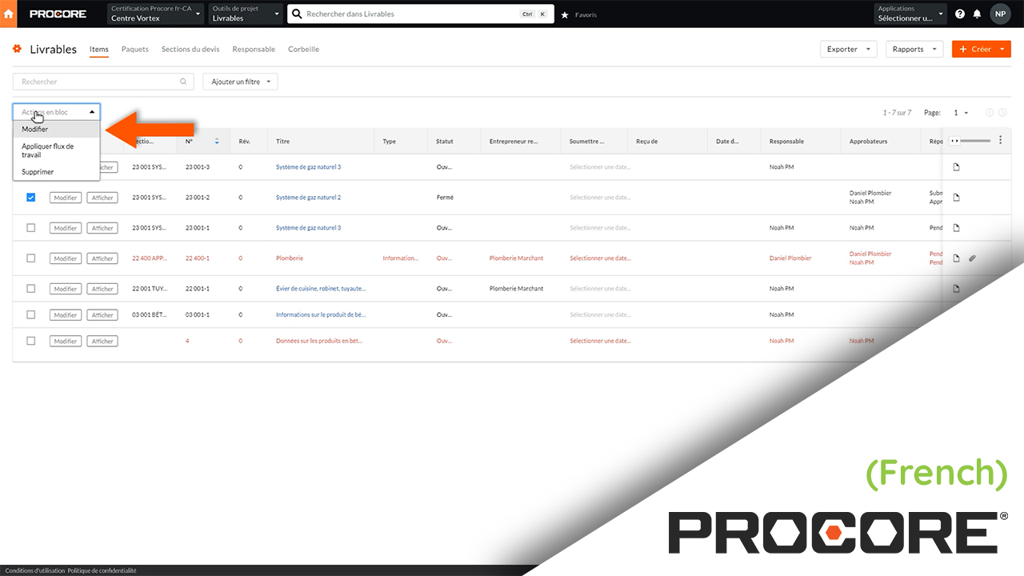Screen dimensions: 1024x576
Task: Open the Page number dropdown
Action: tap(961, 113)
